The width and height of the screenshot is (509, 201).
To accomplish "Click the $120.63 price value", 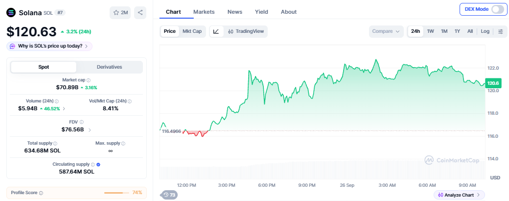I will [x=31, y=31].
